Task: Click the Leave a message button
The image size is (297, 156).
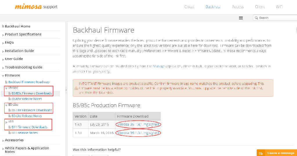Action: 277,153
